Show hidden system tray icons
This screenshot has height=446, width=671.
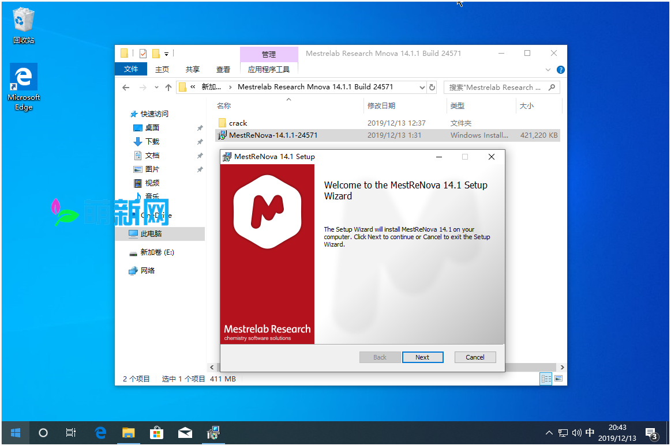549,433
